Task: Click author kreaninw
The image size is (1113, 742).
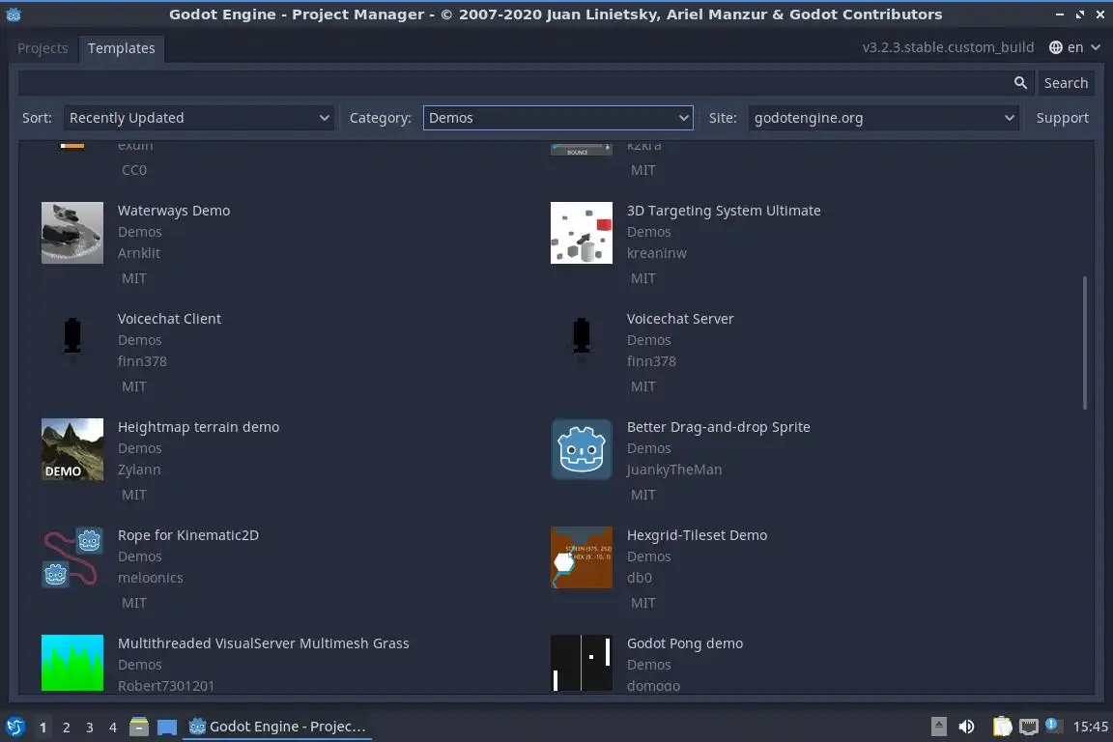Action: (x=657, y=253)
